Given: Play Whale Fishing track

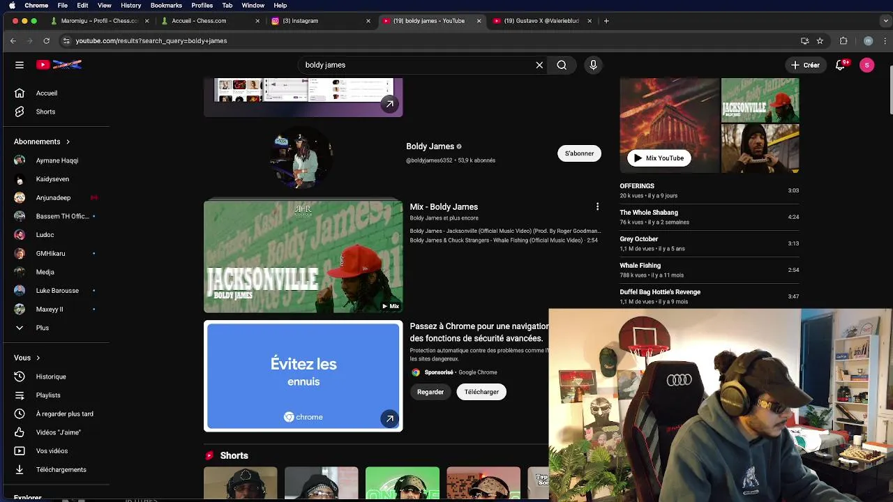Looking at the screenshot, I should coord(709,270).
